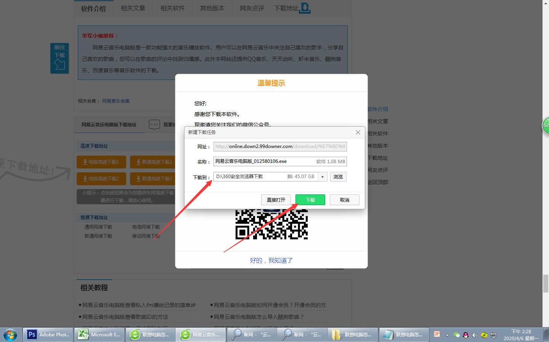Viewport: 549px width, 342px height.
Task: Click the 浏览 button to choose folder
Action: pos(338,177)
